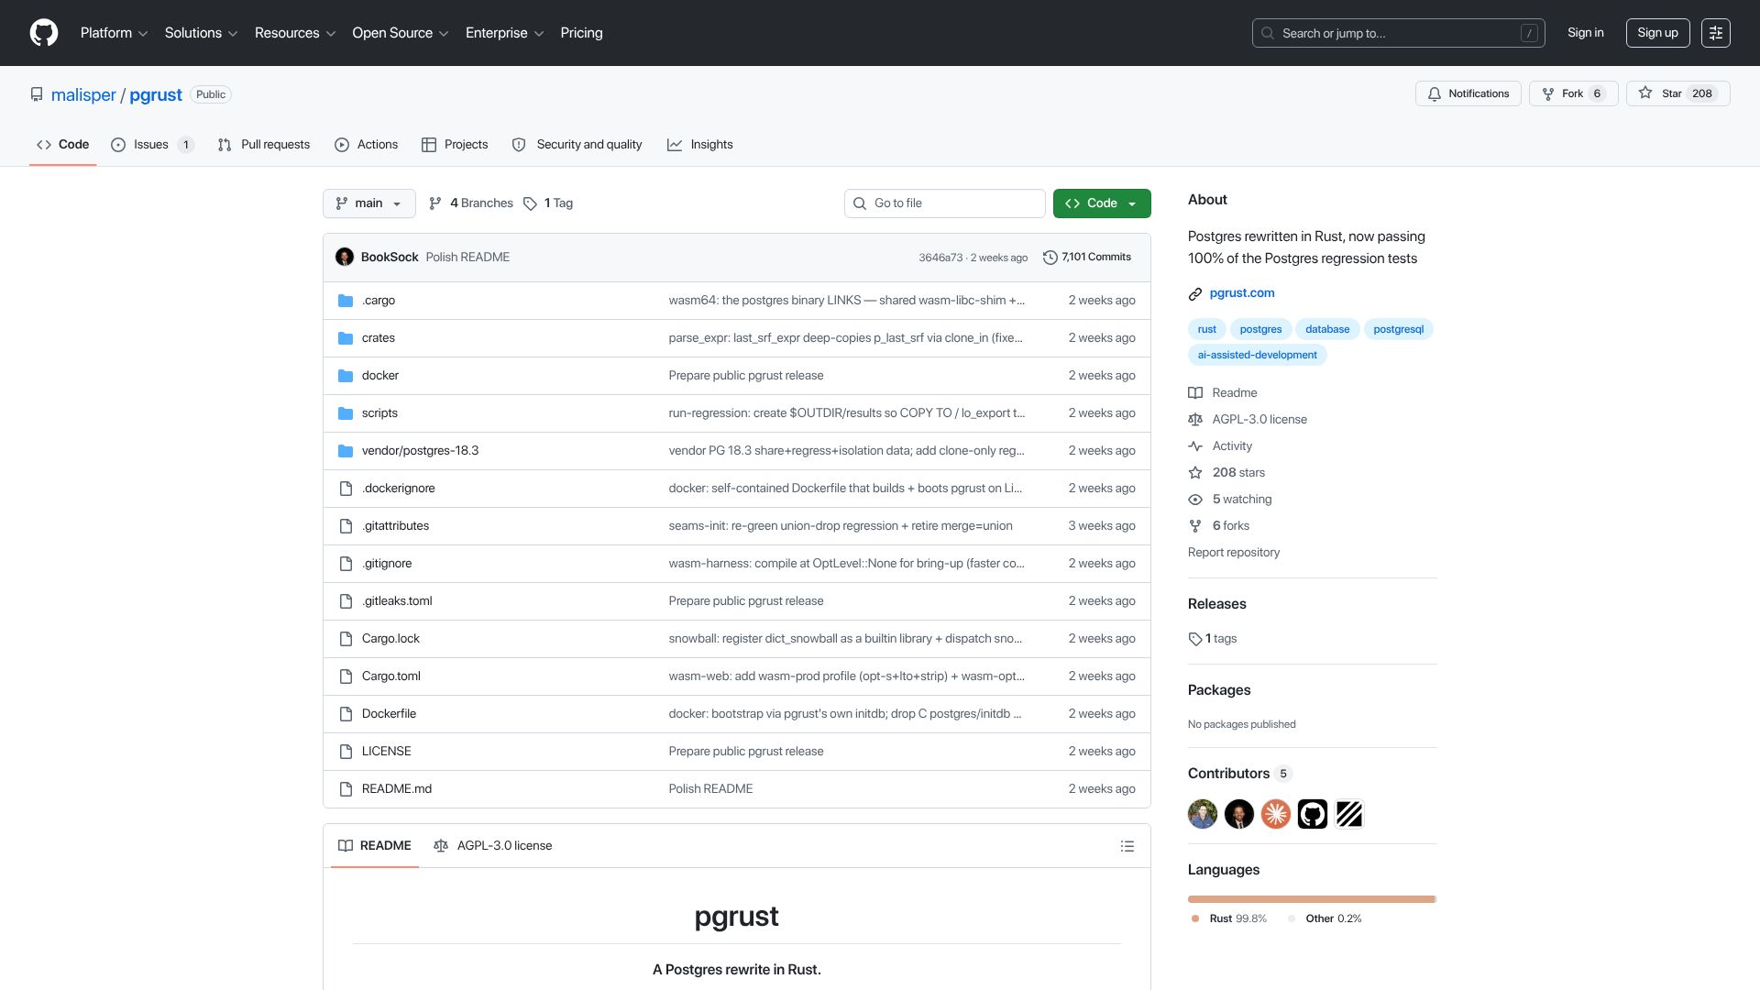Screen dimensions: 1760x990
Task: Open the vendor/postgres-18.3 folder icon
Action: coord(346,451)
